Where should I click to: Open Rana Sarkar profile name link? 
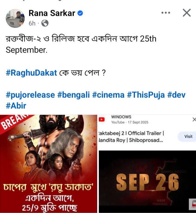point(52,13)
